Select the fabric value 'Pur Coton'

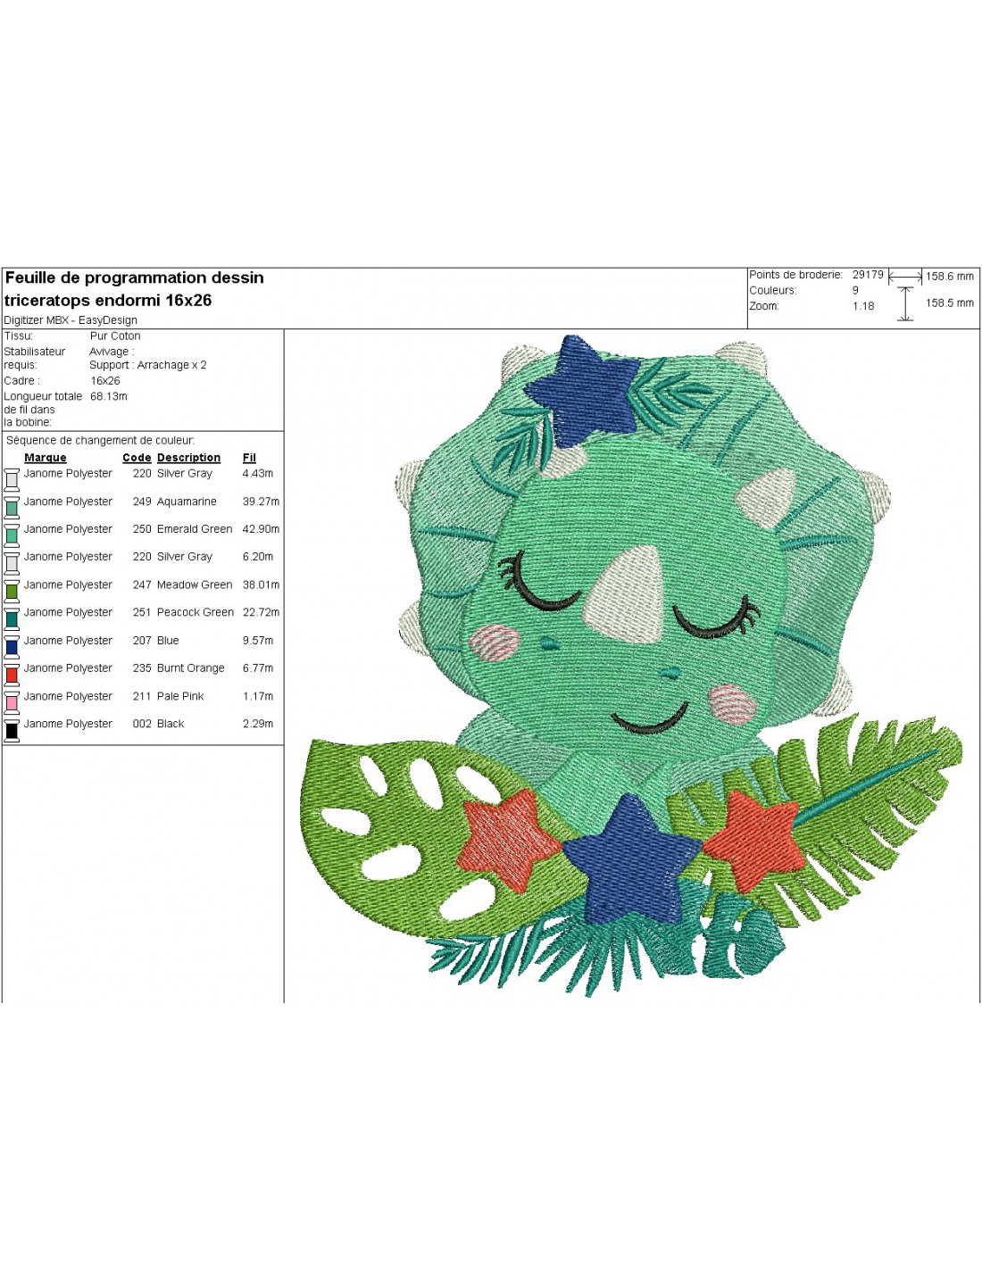coord(115,336)
